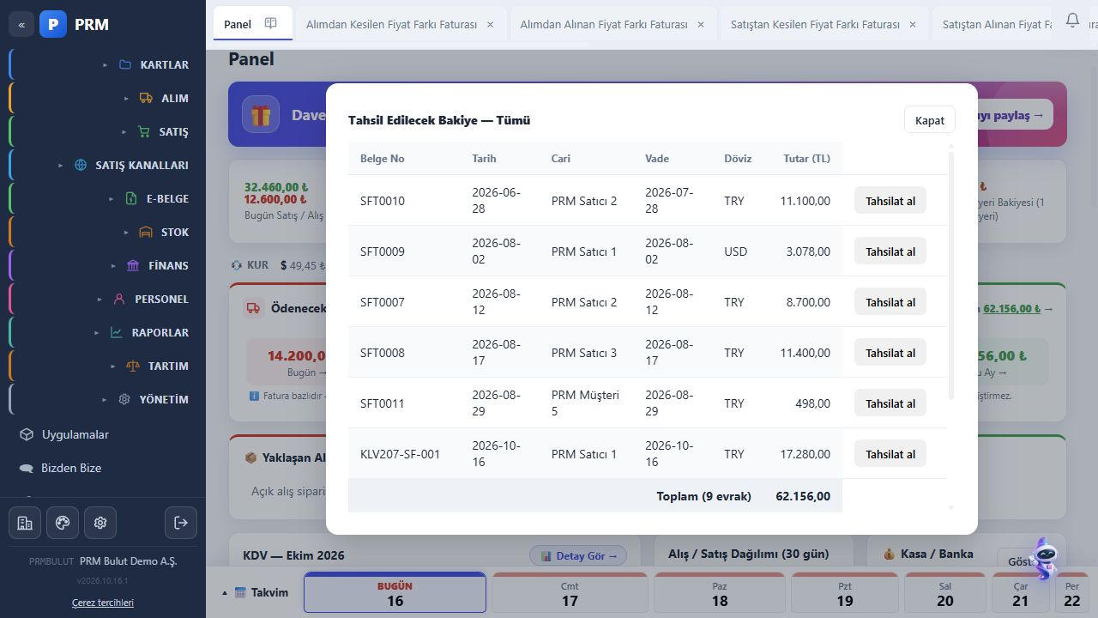The image size is (1098, 618).
Task: Open notifications bell icon
Action: pos(1072,20)
